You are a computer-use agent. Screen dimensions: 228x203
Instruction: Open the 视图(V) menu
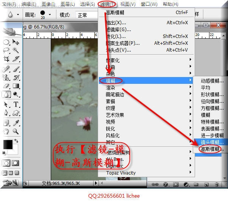click(x=128, y=4)
